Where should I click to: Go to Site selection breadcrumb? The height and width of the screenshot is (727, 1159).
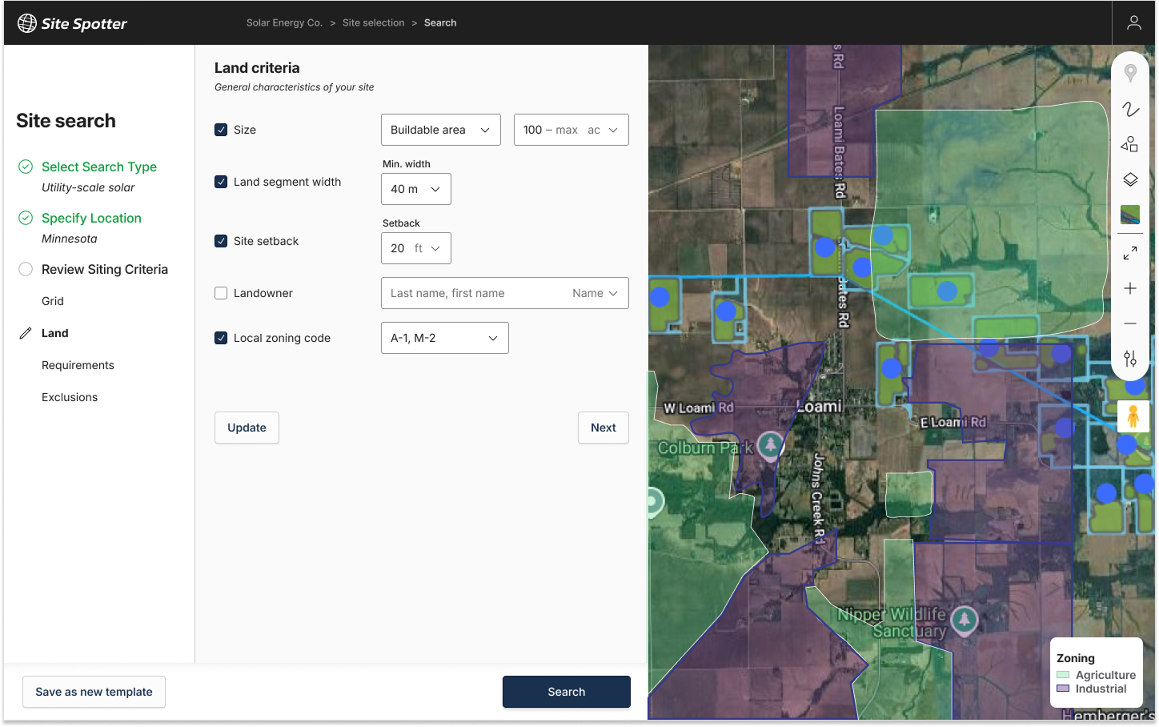tap(374, 22)
